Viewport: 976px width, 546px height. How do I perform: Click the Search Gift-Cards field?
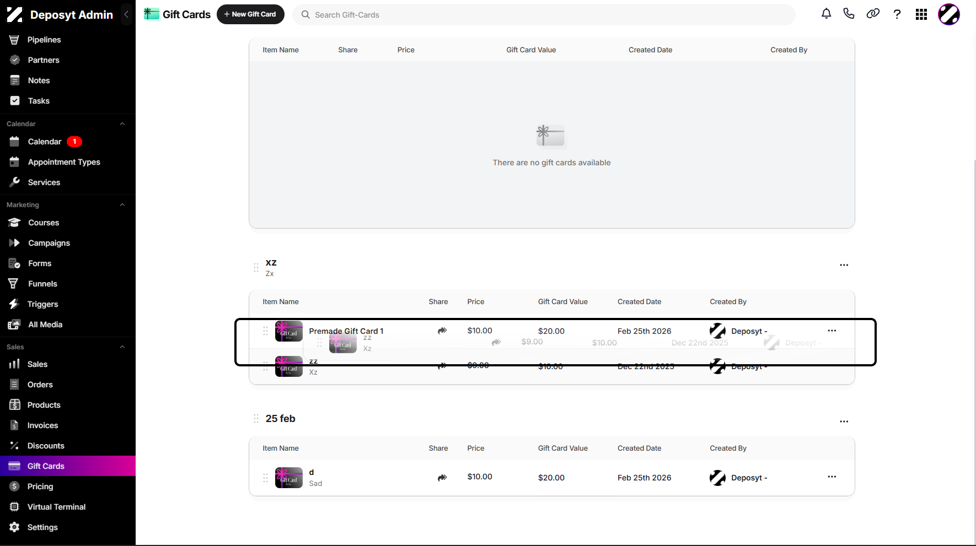point(544,15)
